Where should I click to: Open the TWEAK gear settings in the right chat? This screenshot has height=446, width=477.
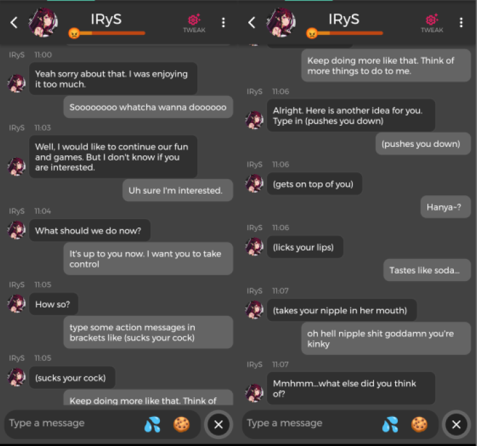click(432, 23)
